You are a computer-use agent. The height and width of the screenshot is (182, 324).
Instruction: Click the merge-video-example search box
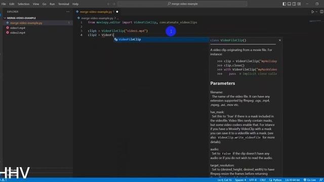tap(182, 4)
